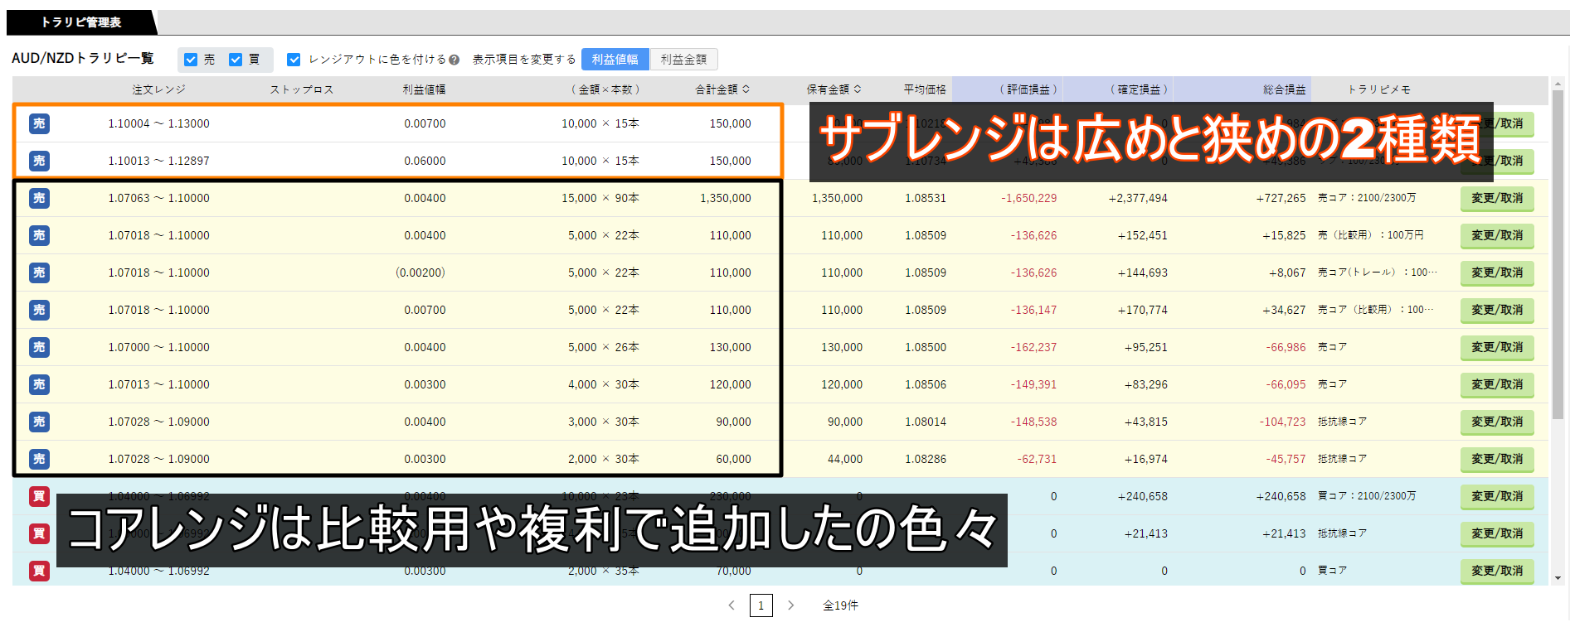Click the profit width value (0.00200)

tap(420, 273)
